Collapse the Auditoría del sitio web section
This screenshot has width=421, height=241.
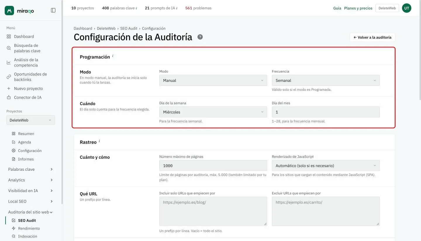tap(30, 212)
